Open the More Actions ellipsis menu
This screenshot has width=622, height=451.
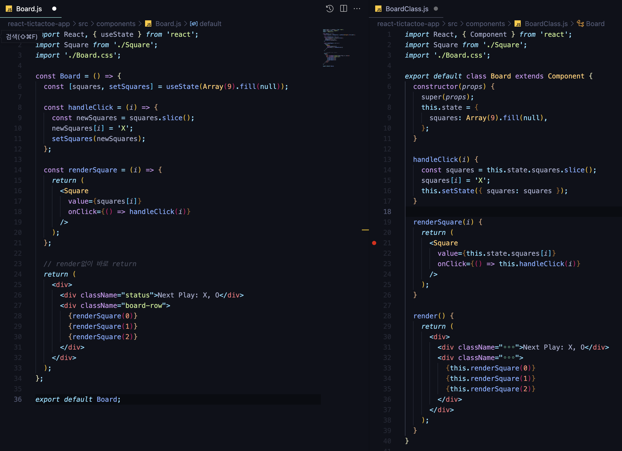pyautogui.click(x=357, y=9)
